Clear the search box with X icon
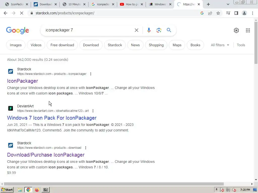Image resolution: width=258 pixels, height=193 pixels. (136, 30)
